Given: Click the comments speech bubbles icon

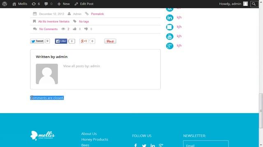Looking at the screenshot, I should coord(35,29).
